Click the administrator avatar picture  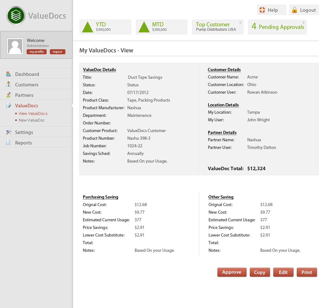(15, 46)
